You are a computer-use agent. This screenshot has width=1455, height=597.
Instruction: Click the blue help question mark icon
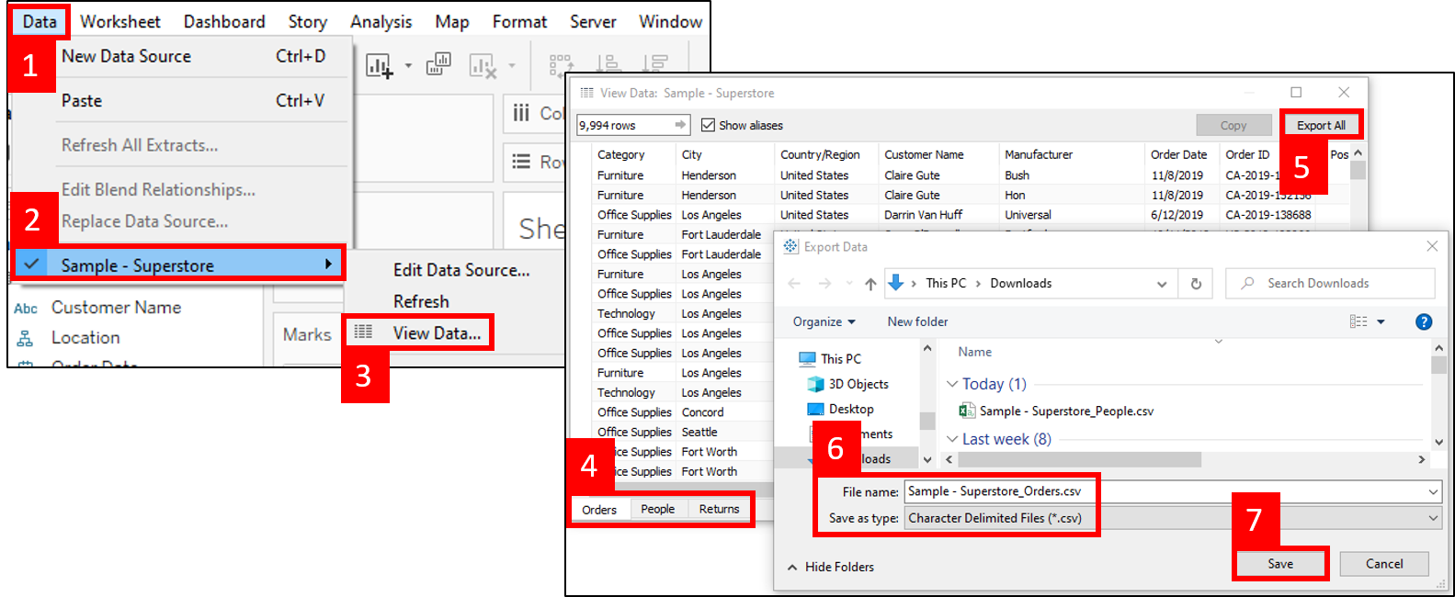[1424, 321]
